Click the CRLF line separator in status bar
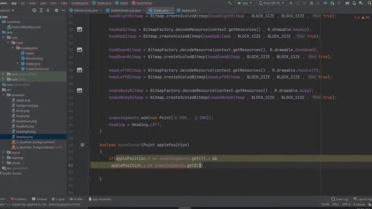This screenshot has width=372, height=209. point(335,204)
